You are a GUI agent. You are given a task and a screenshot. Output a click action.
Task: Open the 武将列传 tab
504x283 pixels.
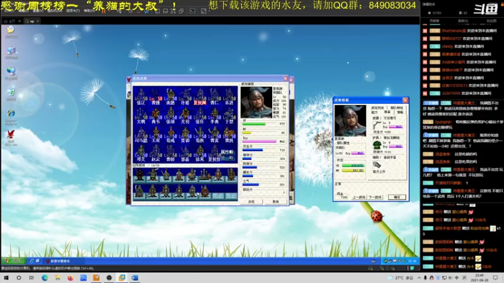click(x=377, y=108)
